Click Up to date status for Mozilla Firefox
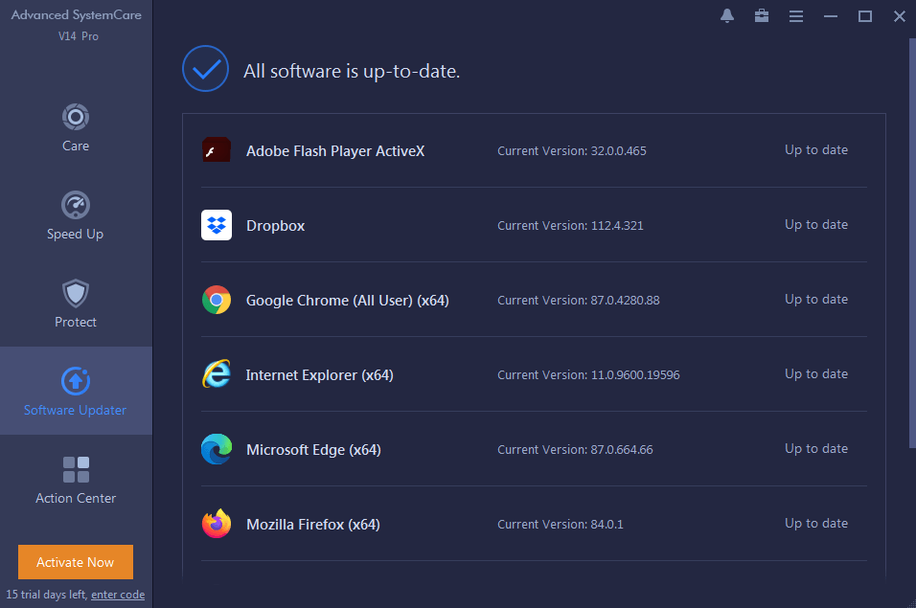916x608 pixels. [816, 524]
